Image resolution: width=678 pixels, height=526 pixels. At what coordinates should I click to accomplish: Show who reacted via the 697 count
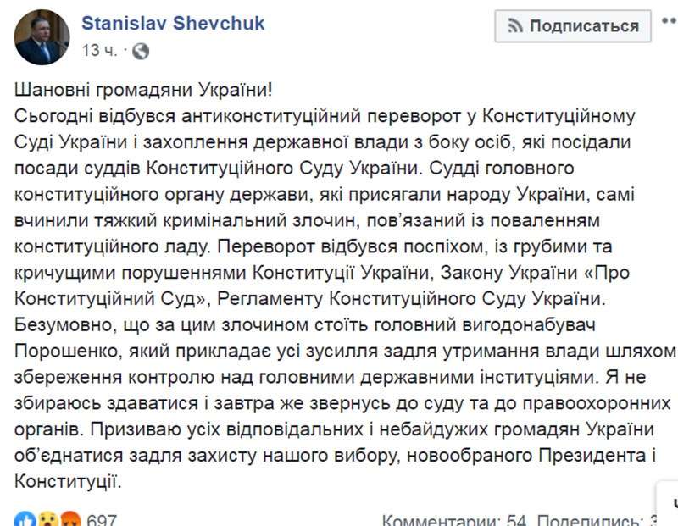point(102,519)
